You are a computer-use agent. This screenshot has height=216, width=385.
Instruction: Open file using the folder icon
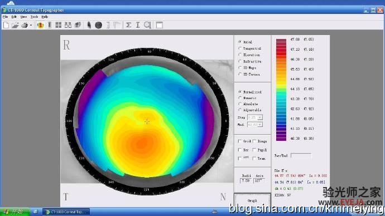tap(15, 25)
